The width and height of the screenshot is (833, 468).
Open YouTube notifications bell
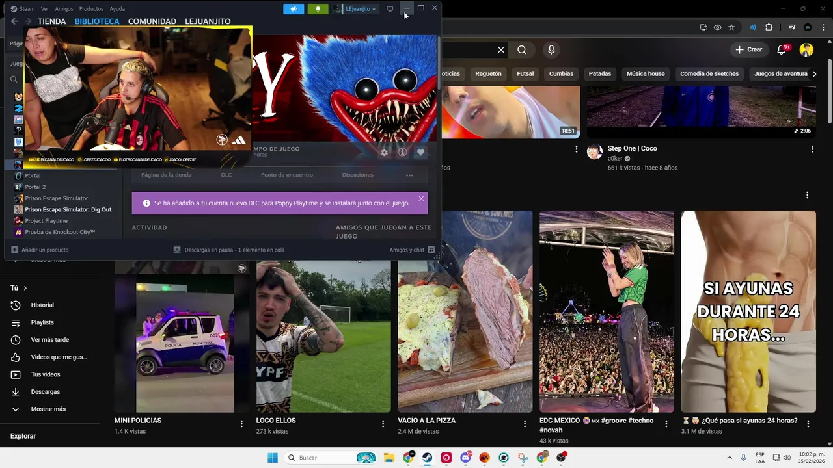(782, 50)
